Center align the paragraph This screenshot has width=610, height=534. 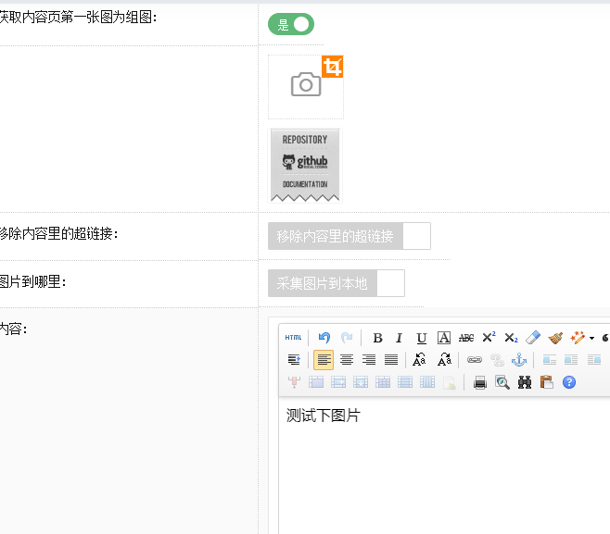click(347, 360)
